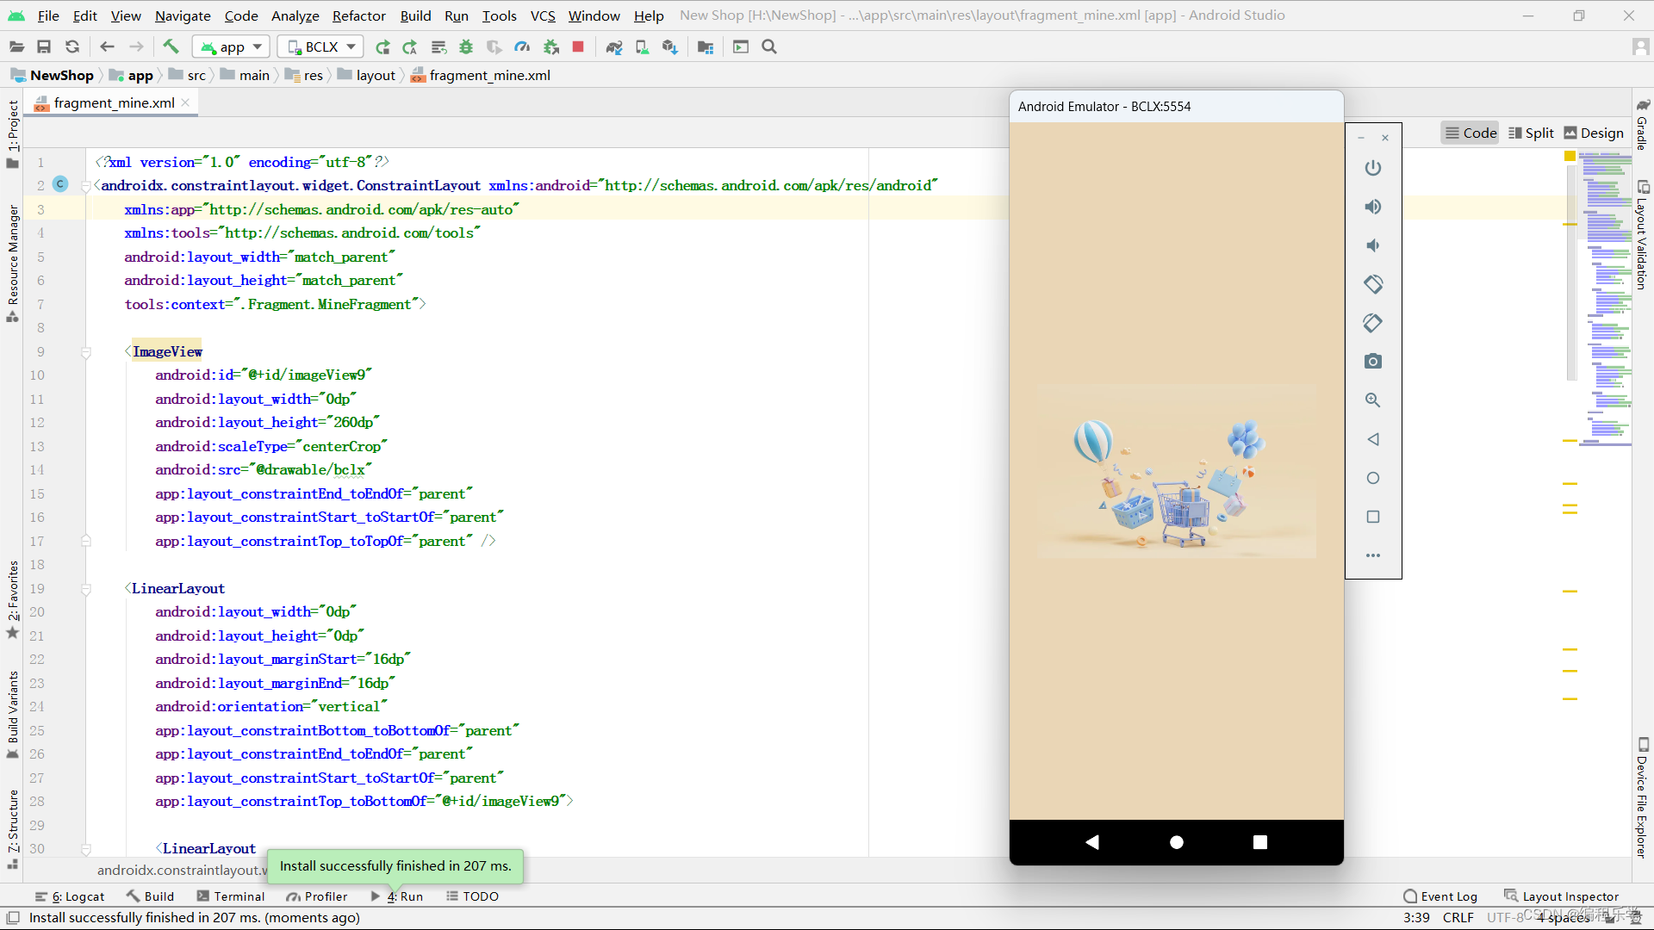The height and width of the screenshot is (930, 1654).
Task: Close the fragment_mine.xml tab
Action: click(x=185, y=102)
